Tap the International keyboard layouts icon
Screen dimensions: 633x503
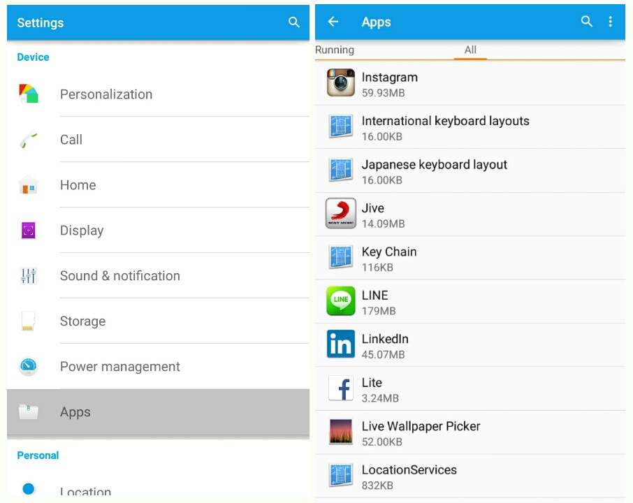pos(341,126)
